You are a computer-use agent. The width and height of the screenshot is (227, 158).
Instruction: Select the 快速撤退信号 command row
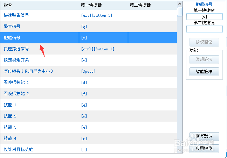pos(89,49)
